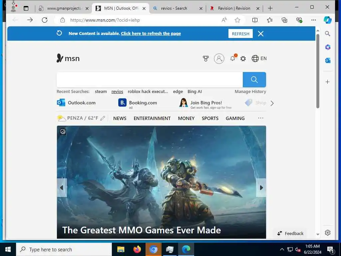Open MSN rewards trophy icon

pos(205,59)
